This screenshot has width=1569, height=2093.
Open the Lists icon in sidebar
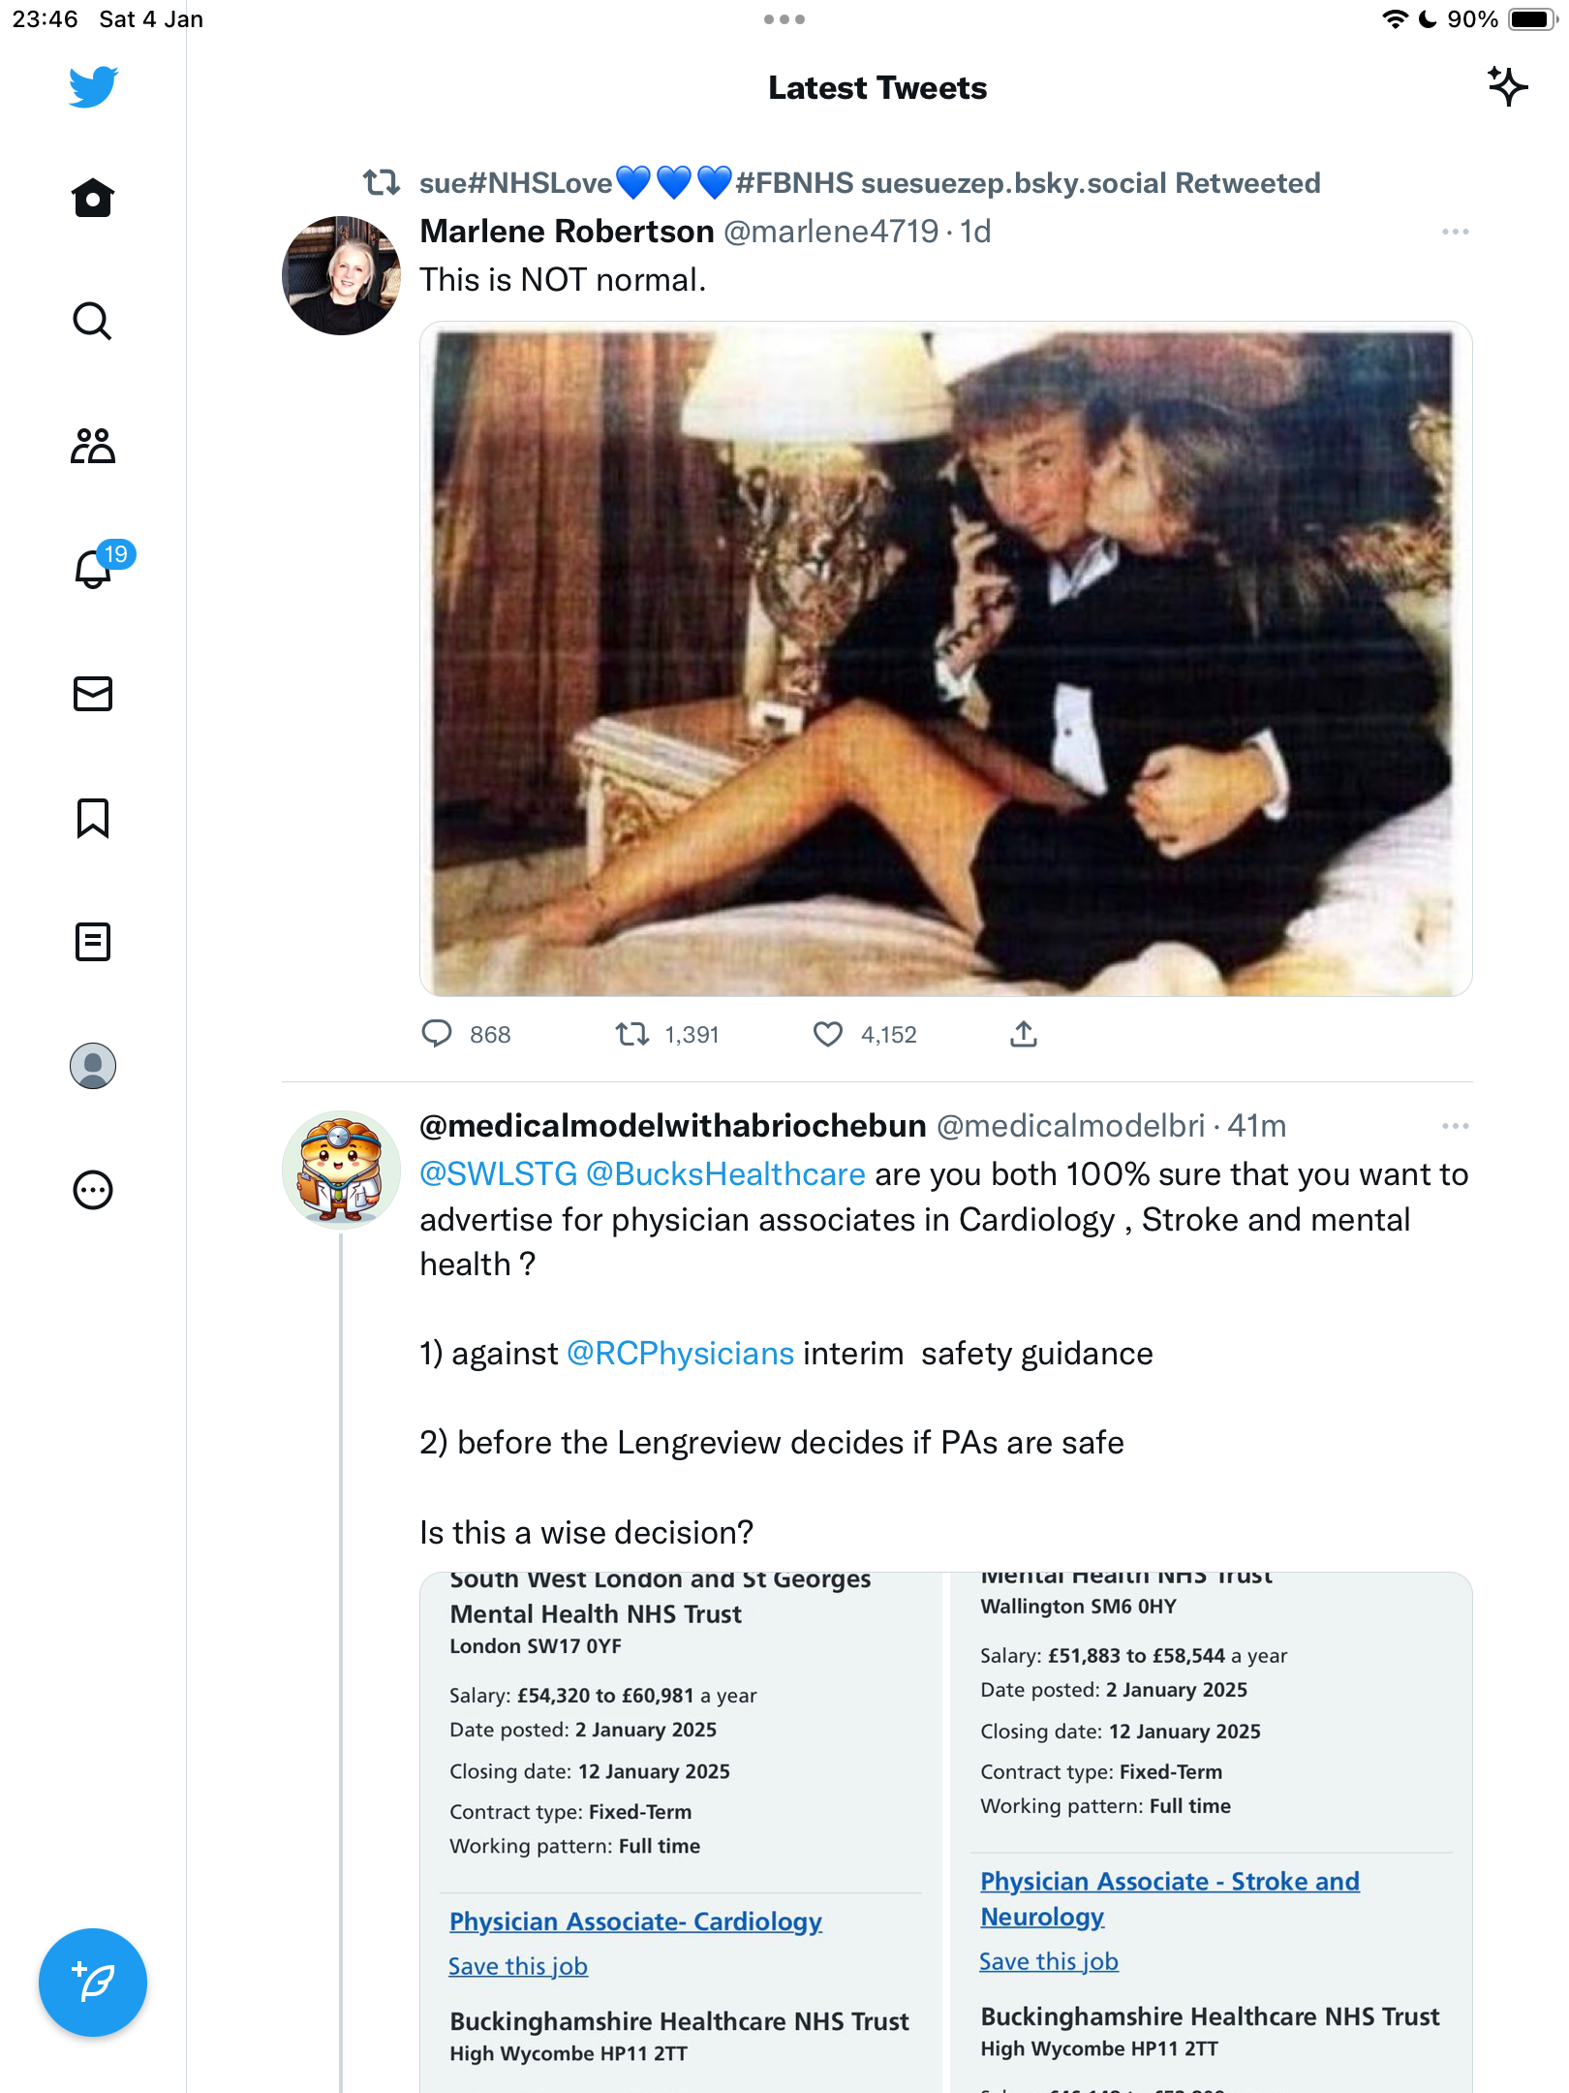click(x=93, y=942)
